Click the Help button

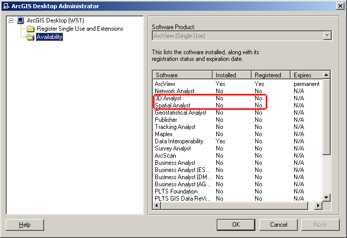tap(25, 225)
